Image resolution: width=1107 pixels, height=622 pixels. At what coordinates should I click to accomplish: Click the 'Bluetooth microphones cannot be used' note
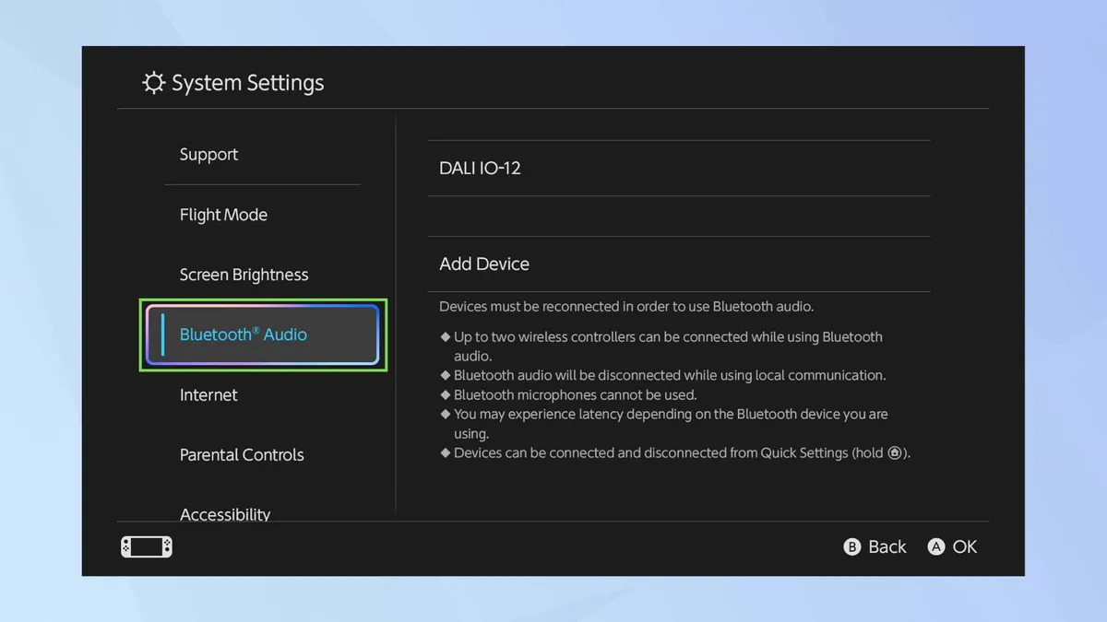[x=575, y=395]
